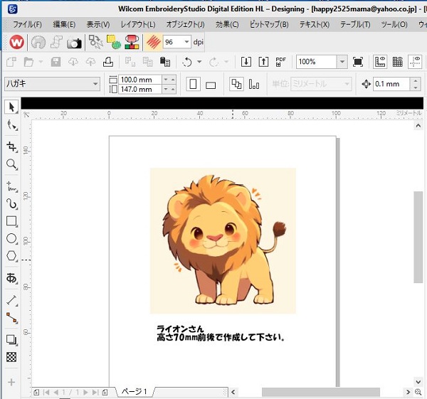Select the Transparency checkerboard tool
The width and height of the screenshot is (427, 399).
(11, 357)
